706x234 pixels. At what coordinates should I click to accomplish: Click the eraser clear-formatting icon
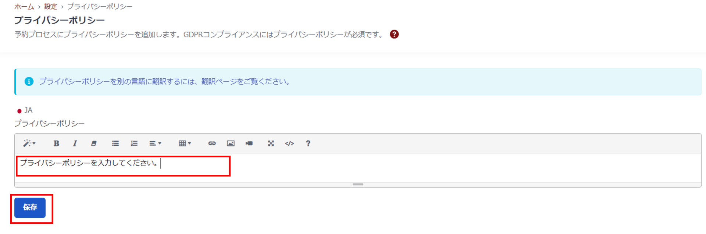(x=94, y=143)
